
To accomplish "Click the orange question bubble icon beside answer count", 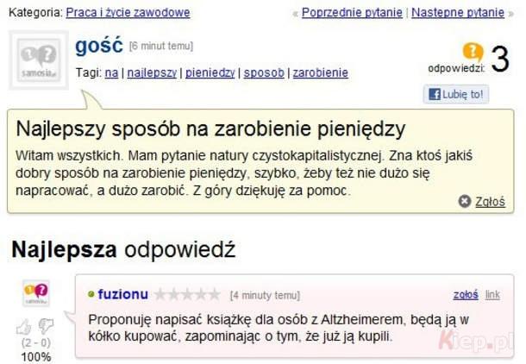I will coord(473,52).
